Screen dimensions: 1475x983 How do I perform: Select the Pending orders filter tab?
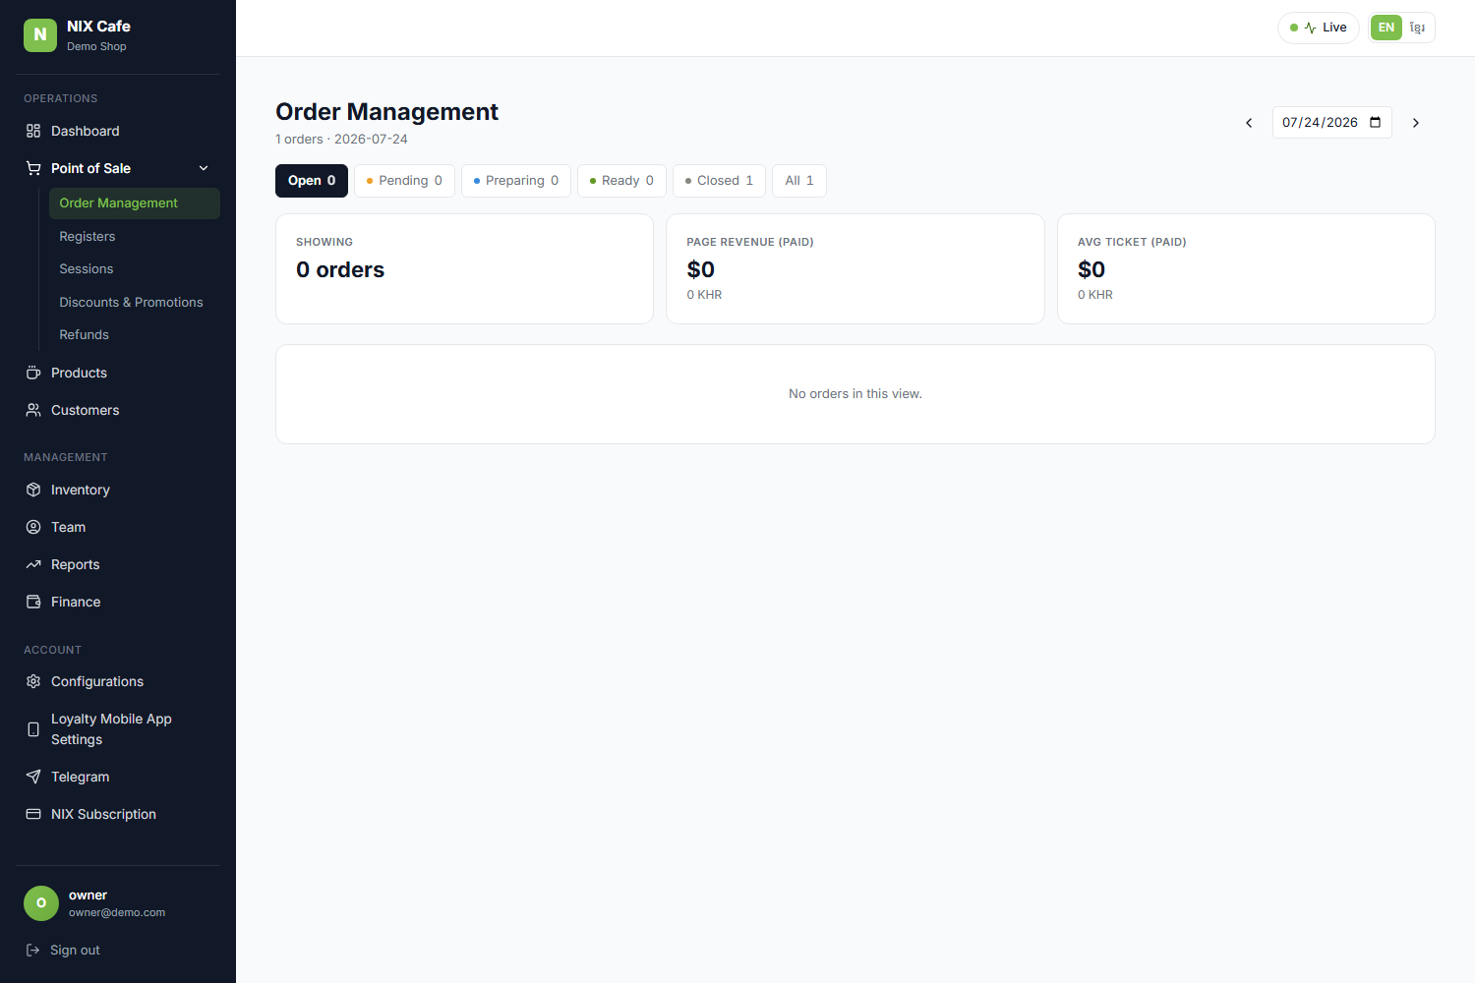point(404,181)
